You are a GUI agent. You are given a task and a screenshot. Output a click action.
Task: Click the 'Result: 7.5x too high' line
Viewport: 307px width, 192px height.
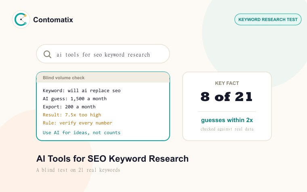(x=72, y=115)
